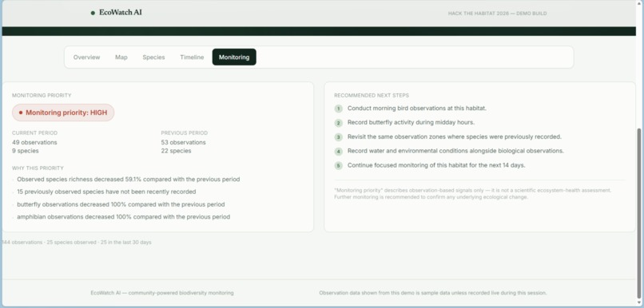Click 'amphibian observations decreased 100%' line
Viewport: 644px width, 308px height.
(x=123, y=216)
